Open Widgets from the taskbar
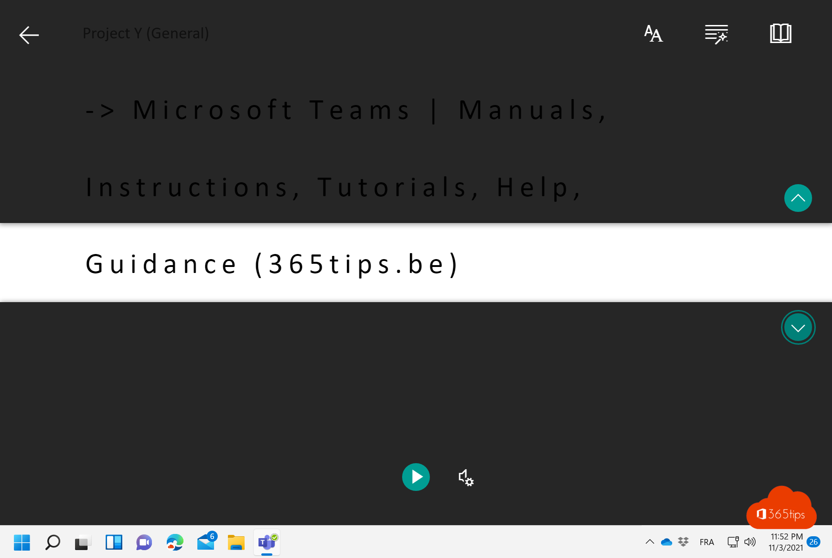Screen dimensions: 832x558 pos(113,542)
